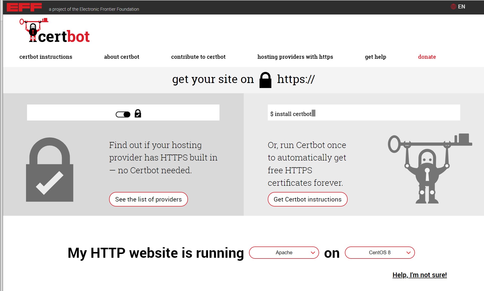Click Get Certbot instructions button
Image resolution: width=484 pixels, height=291 pixels.
(308, 199)
